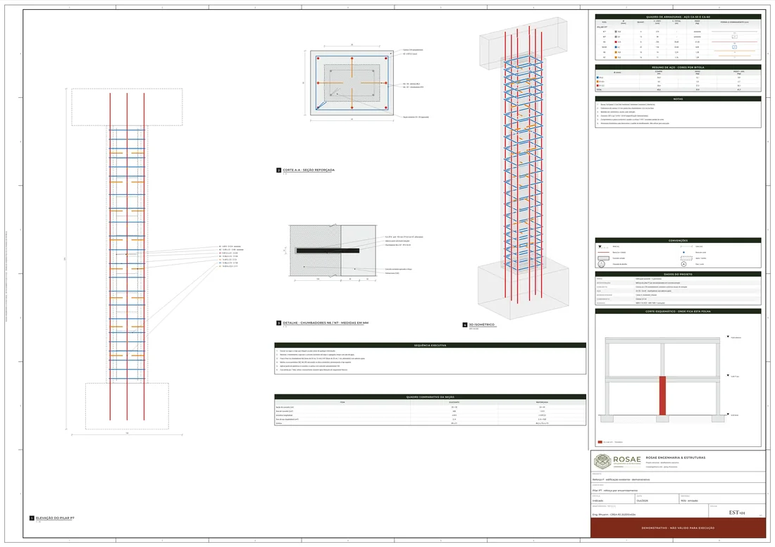The image size is (775, 547).
Task: Click the "QUADRO COMPARATIVO DA SEÇÃO" header
Action: 430,397
